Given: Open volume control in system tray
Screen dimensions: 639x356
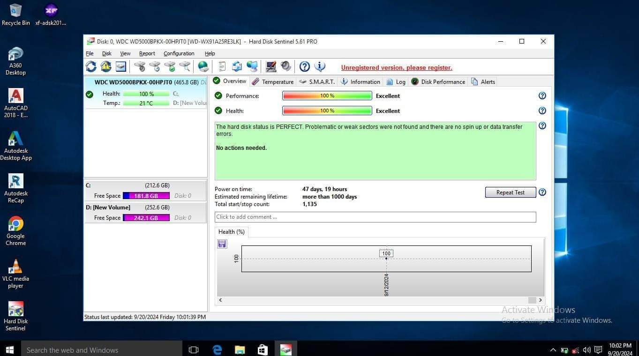Looking at the screenshot, I should (x=586, y=350).
